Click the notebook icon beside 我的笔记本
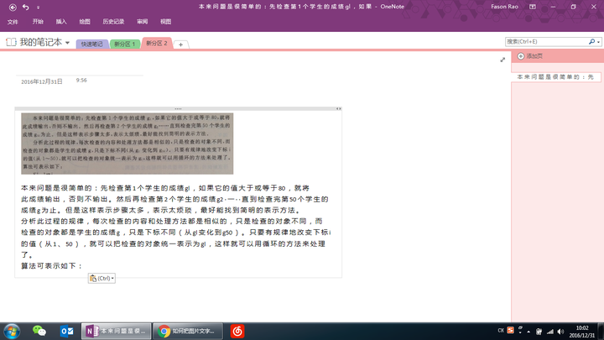The width and height of the screenshot is (604, 340). 11,42
